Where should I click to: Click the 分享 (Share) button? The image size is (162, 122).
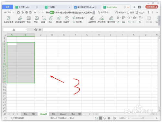click(131, 13)
